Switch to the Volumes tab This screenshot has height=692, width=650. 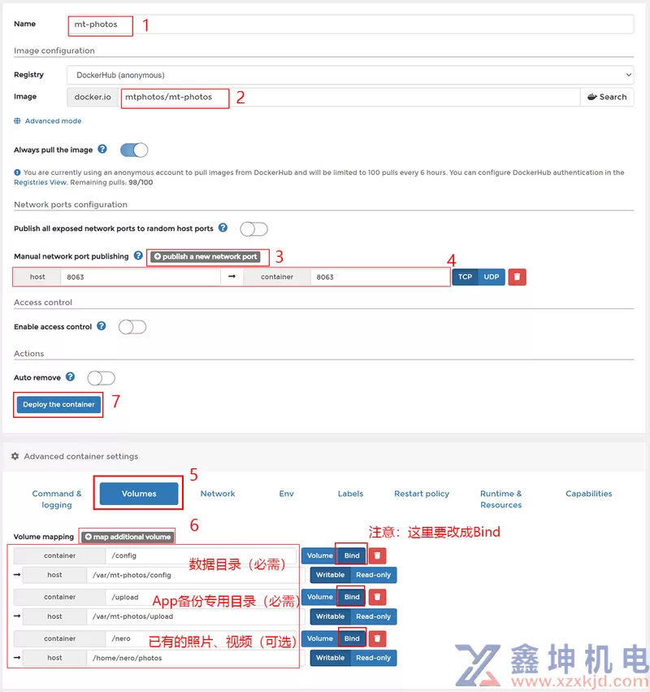coord(139,494)
